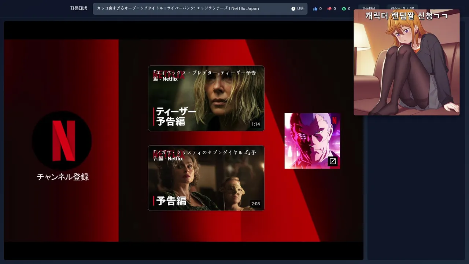469x264 pixels.
Task: Click the 리스트: 0 / 30 counter
Action: (402, 7)
